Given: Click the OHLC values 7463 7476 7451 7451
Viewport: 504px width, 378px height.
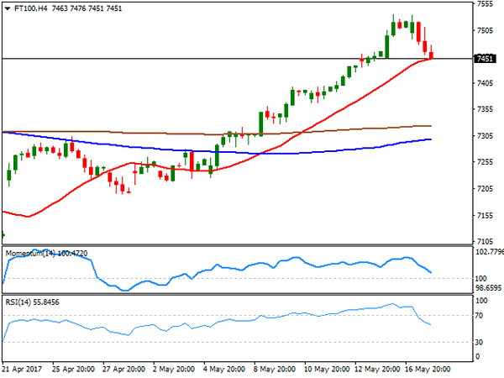Looking at the screenshot, I should tap(87, 8).
